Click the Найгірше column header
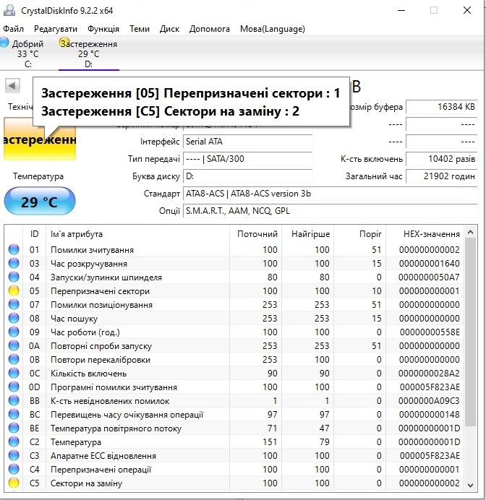The image size is (486, 500). pyautogui.click(x=307, y=234)
